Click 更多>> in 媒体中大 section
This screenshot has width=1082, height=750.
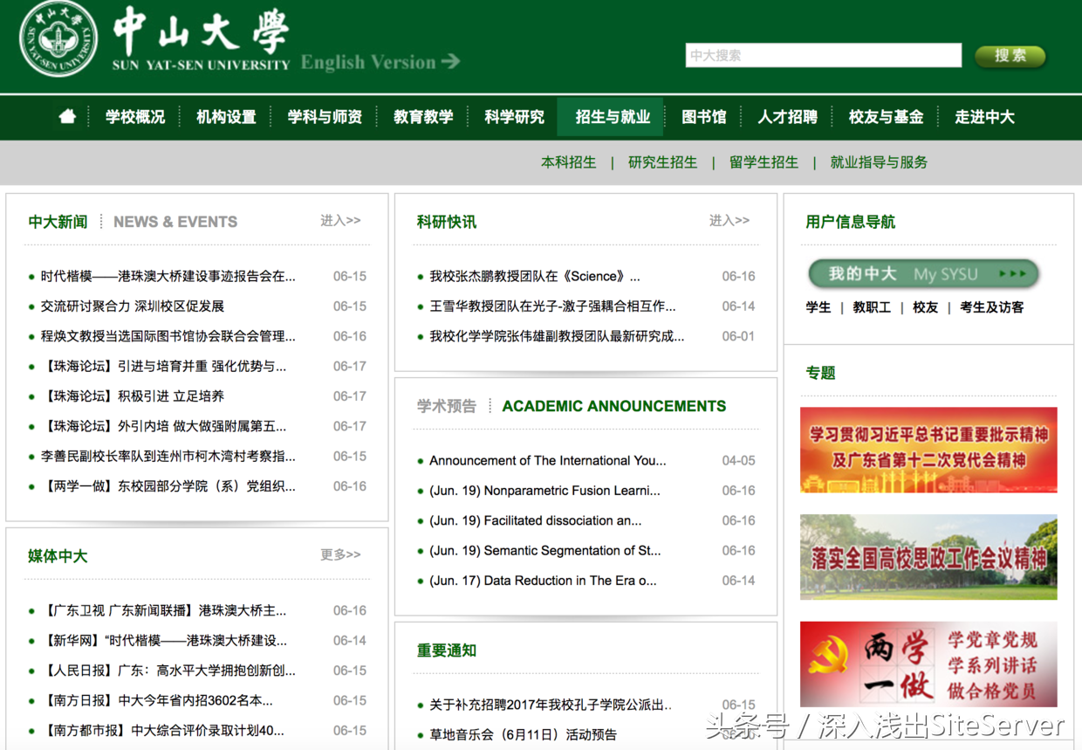pyautogui.click(x=340, y=554)
